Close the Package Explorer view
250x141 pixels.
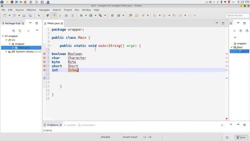pyautogui.click(x=23, y=23)
